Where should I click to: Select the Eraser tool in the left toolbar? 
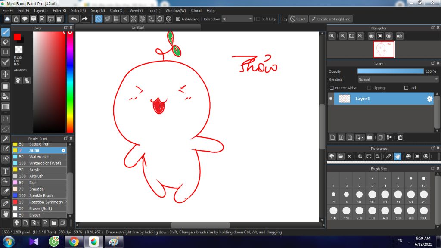[5, 42]
